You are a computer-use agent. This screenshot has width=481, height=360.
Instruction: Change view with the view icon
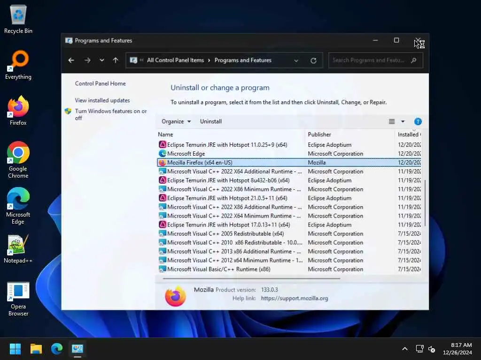(x=392, y=121)
